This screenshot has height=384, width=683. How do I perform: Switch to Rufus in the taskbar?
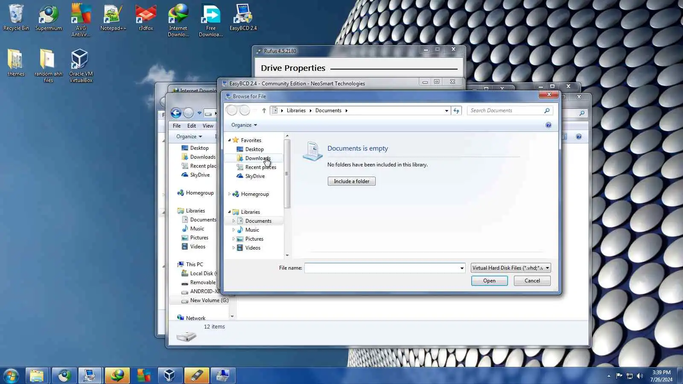[x=196, y=375]
